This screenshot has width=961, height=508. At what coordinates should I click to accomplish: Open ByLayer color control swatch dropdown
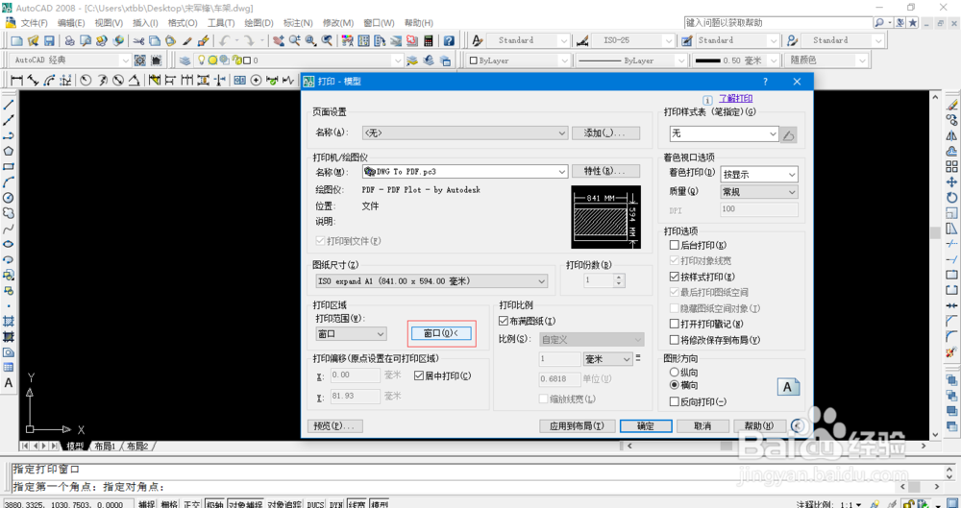coord(519,60)
